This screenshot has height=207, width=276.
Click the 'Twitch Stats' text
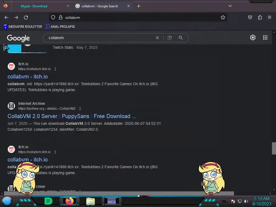pyautogui.click(x=63, y=47)
